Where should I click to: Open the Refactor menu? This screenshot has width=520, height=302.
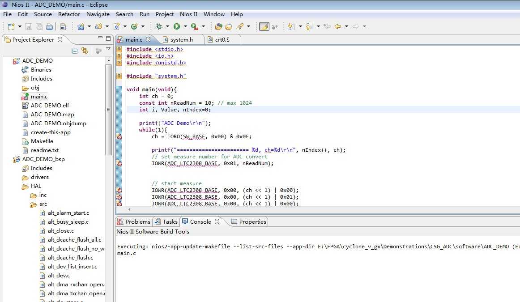pos(69,14)
